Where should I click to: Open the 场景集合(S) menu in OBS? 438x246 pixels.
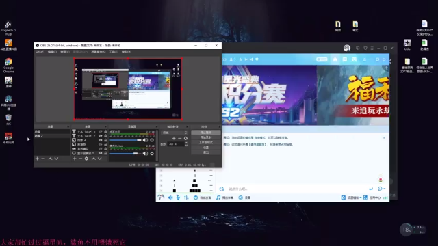(x=99, y=52)
